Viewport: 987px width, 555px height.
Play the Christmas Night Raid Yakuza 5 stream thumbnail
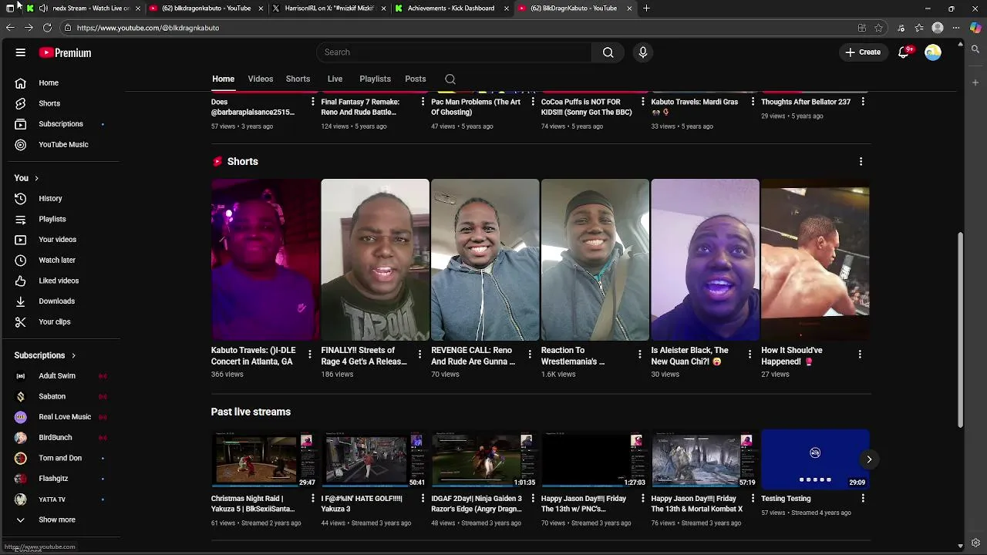click(265, 459)
